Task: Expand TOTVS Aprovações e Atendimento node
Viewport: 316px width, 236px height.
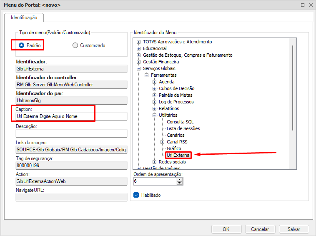Action: pyautogui.click(x=138, y=42)
